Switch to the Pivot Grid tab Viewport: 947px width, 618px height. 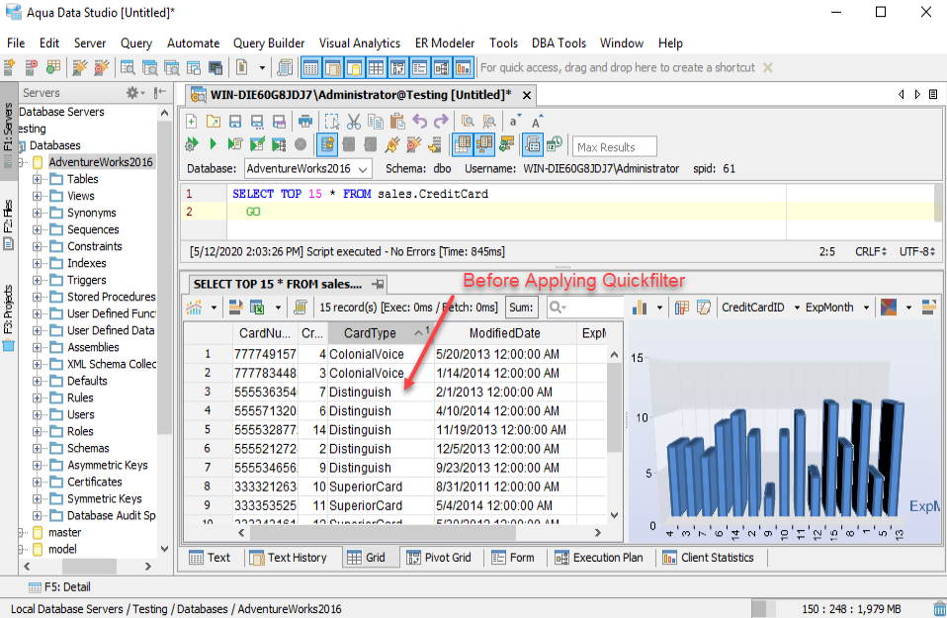click(x=439, y=558)
